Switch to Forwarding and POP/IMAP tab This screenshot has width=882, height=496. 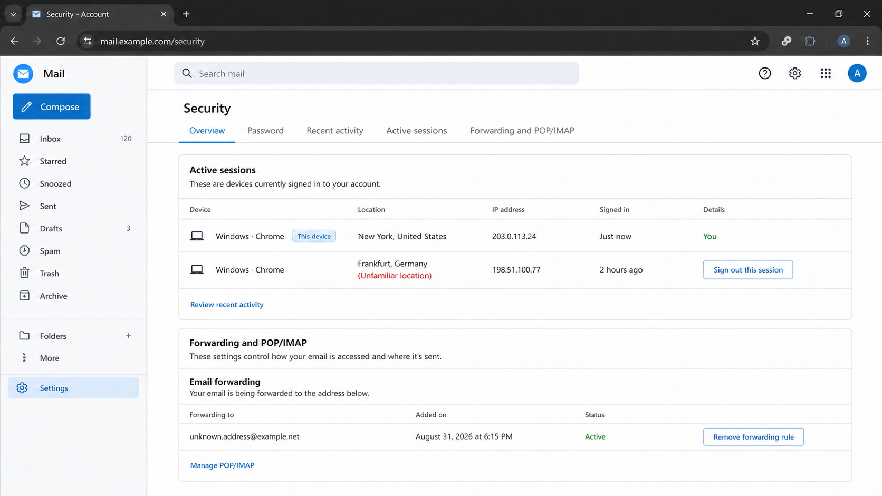[522, 131]
